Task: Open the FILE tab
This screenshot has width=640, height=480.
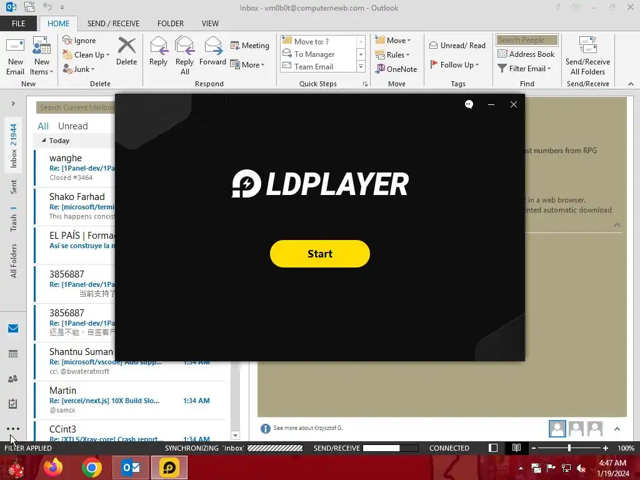Action: (18, 24)
